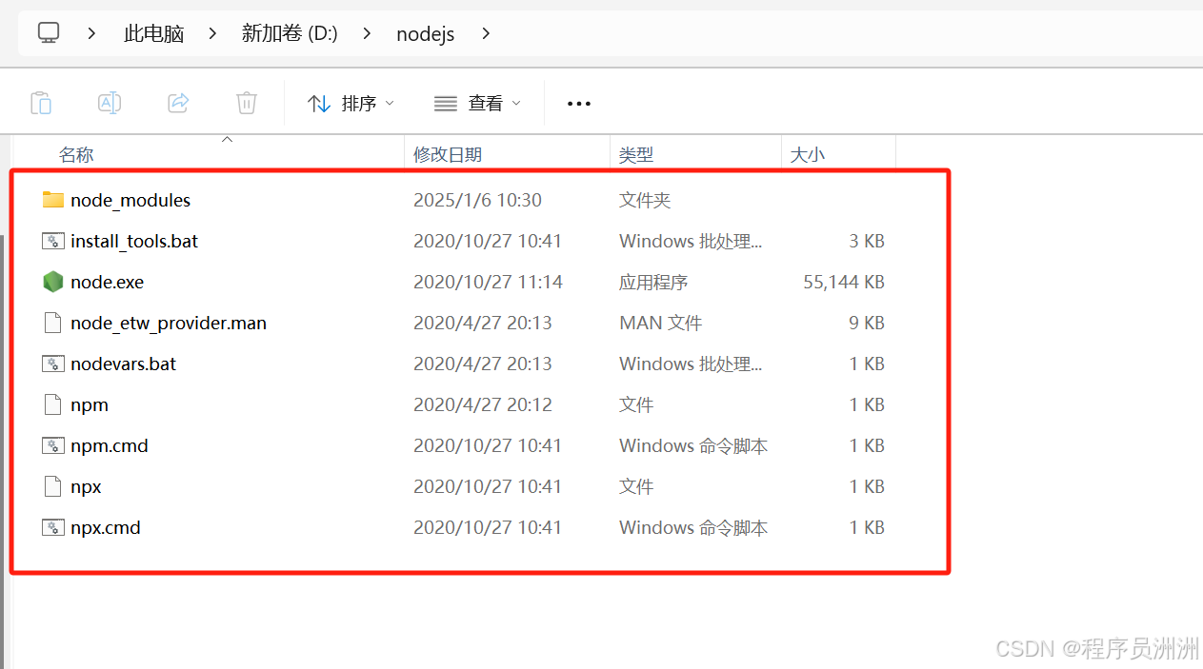This screenshot has width=1203, height=669.
Task: Click the 55,144 KB size value
Action: tap(844, 282)
